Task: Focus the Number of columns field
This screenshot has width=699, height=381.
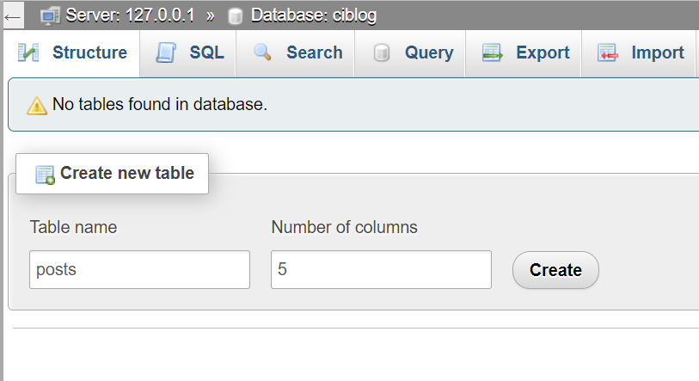Action: point(381,269)
